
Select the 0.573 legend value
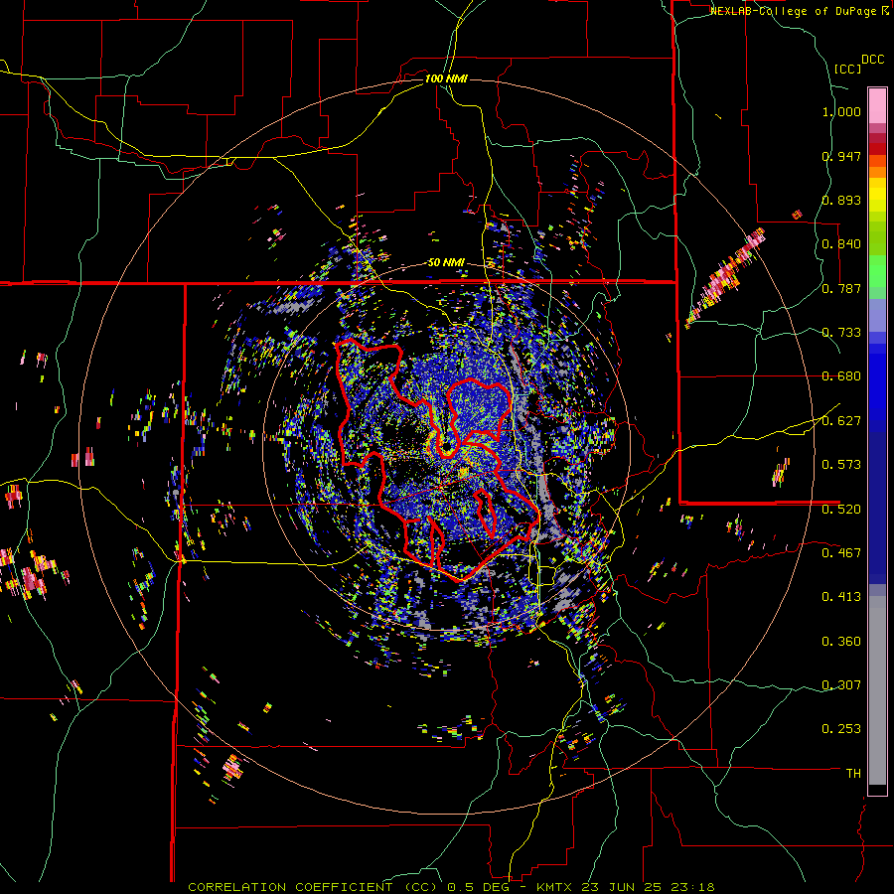pyautogui.click(x=841, y=465)
